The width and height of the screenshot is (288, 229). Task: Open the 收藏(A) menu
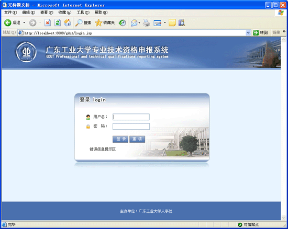click(x=65, y=13)
